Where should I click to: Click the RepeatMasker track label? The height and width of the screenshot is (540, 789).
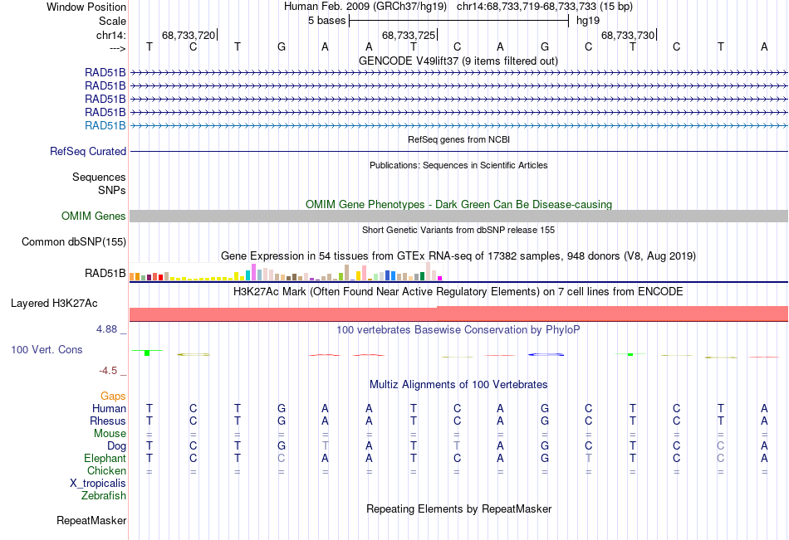click(91, 521)
